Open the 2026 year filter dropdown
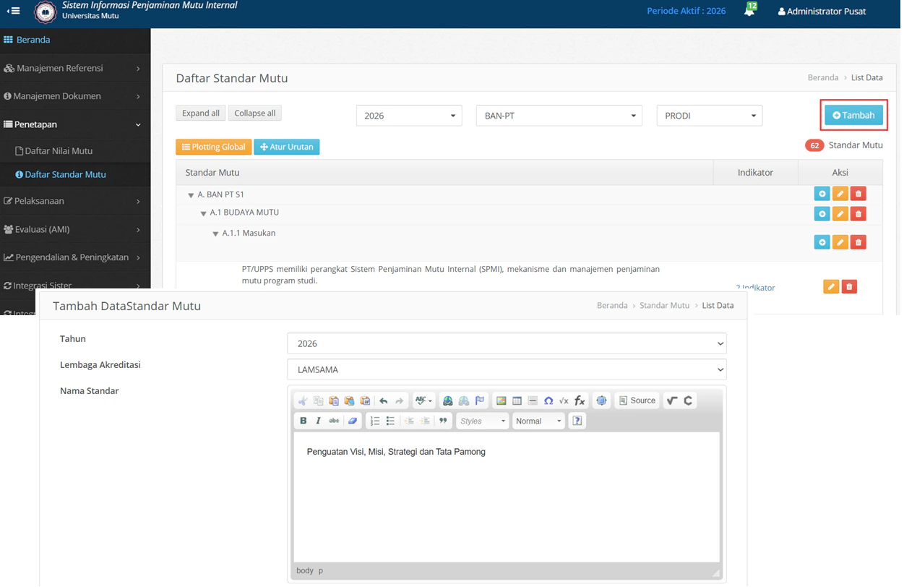The height and width of the screenshot is (587, 904). coord(409,116)
